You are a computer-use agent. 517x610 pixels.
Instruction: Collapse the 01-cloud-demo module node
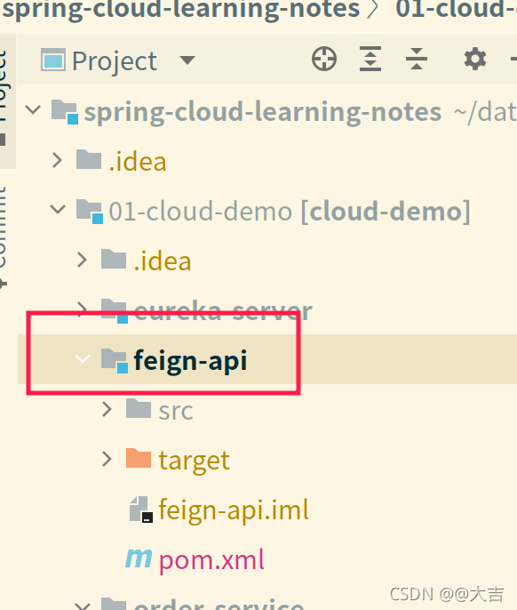click(58, 209)
